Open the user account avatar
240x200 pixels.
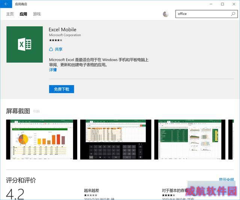pos(166,14)
